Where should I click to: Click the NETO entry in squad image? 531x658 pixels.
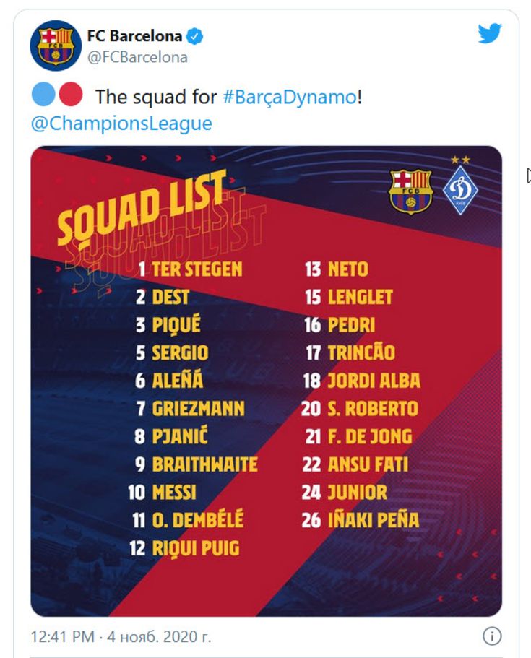(x=337, y=269)
